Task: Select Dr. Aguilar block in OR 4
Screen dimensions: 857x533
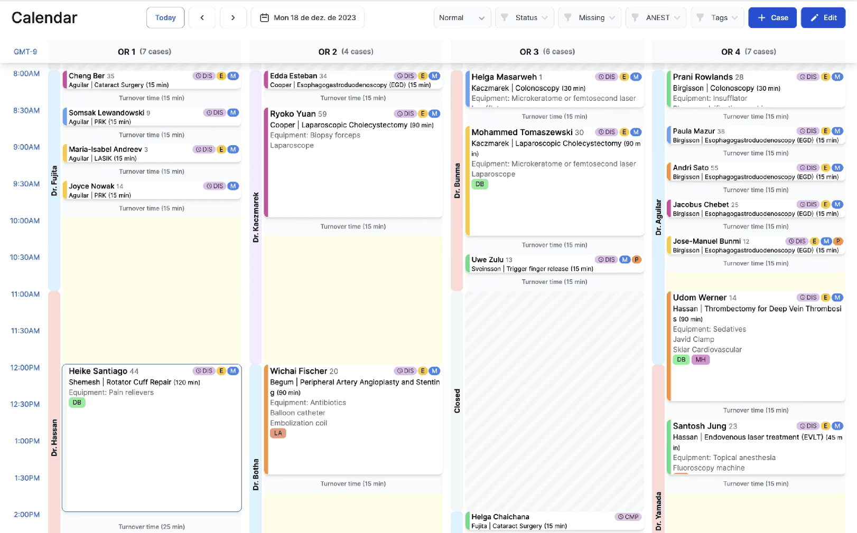Action: point(658,217)
